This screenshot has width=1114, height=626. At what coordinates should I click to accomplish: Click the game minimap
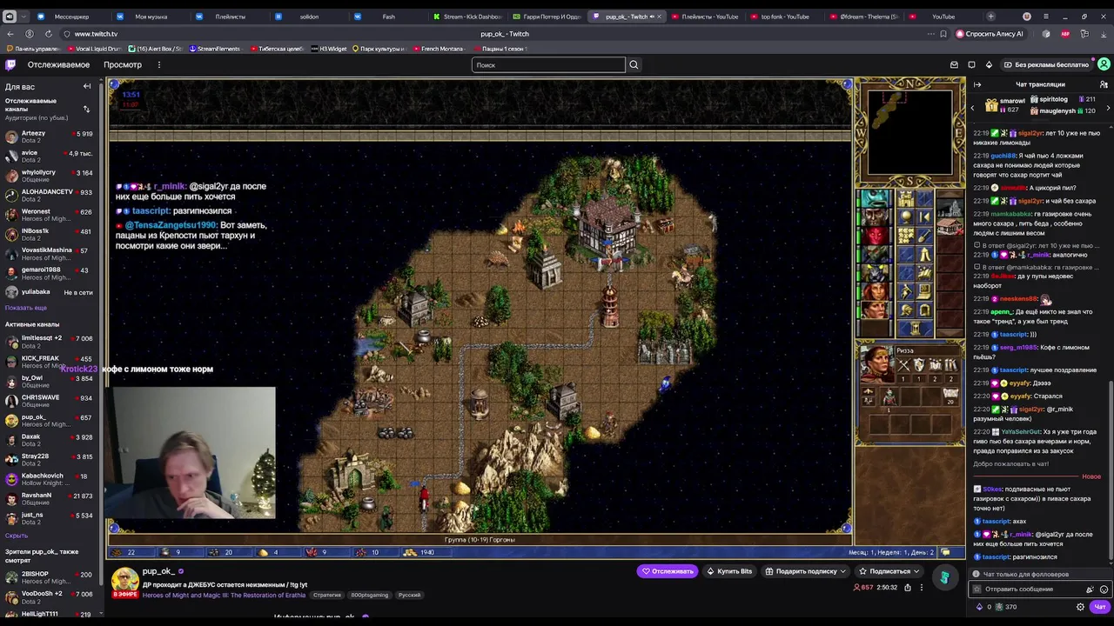coord(909,132)
